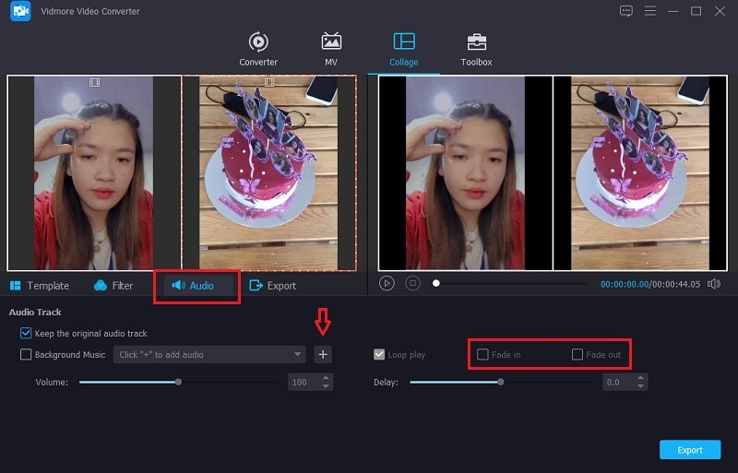The width and height of the screenshot is (738, 473).
Task: Open the Filter tab
Action: 113,286
